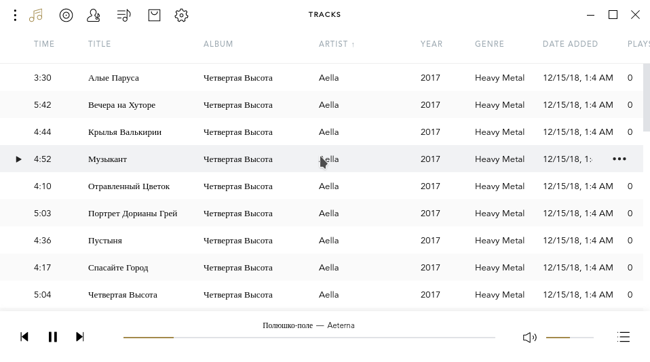Click the 4:36 duration cell
Viewport: 650px width, 362px height.
43,241
